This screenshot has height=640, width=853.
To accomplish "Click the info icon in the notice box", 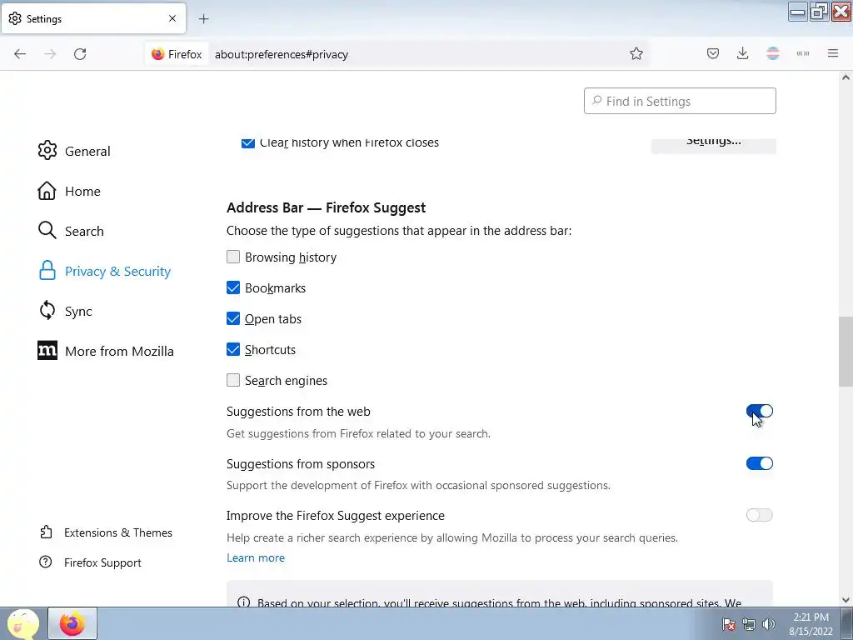I will tap(244, 602).
